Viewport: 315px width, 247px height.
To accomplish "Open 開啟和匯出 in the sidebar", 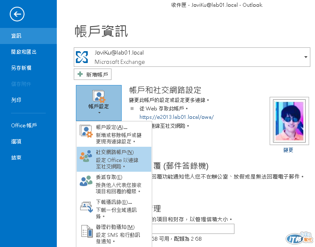I will pyautogui.click(x=28, y=52).
